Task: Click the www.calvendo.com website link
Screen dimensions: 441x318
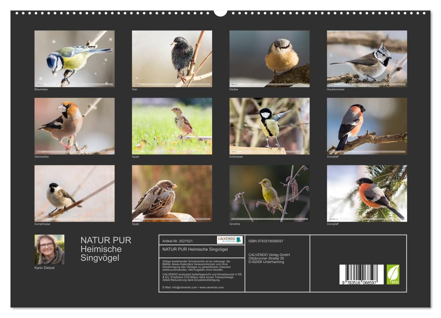Action: (x=211, y=287)
